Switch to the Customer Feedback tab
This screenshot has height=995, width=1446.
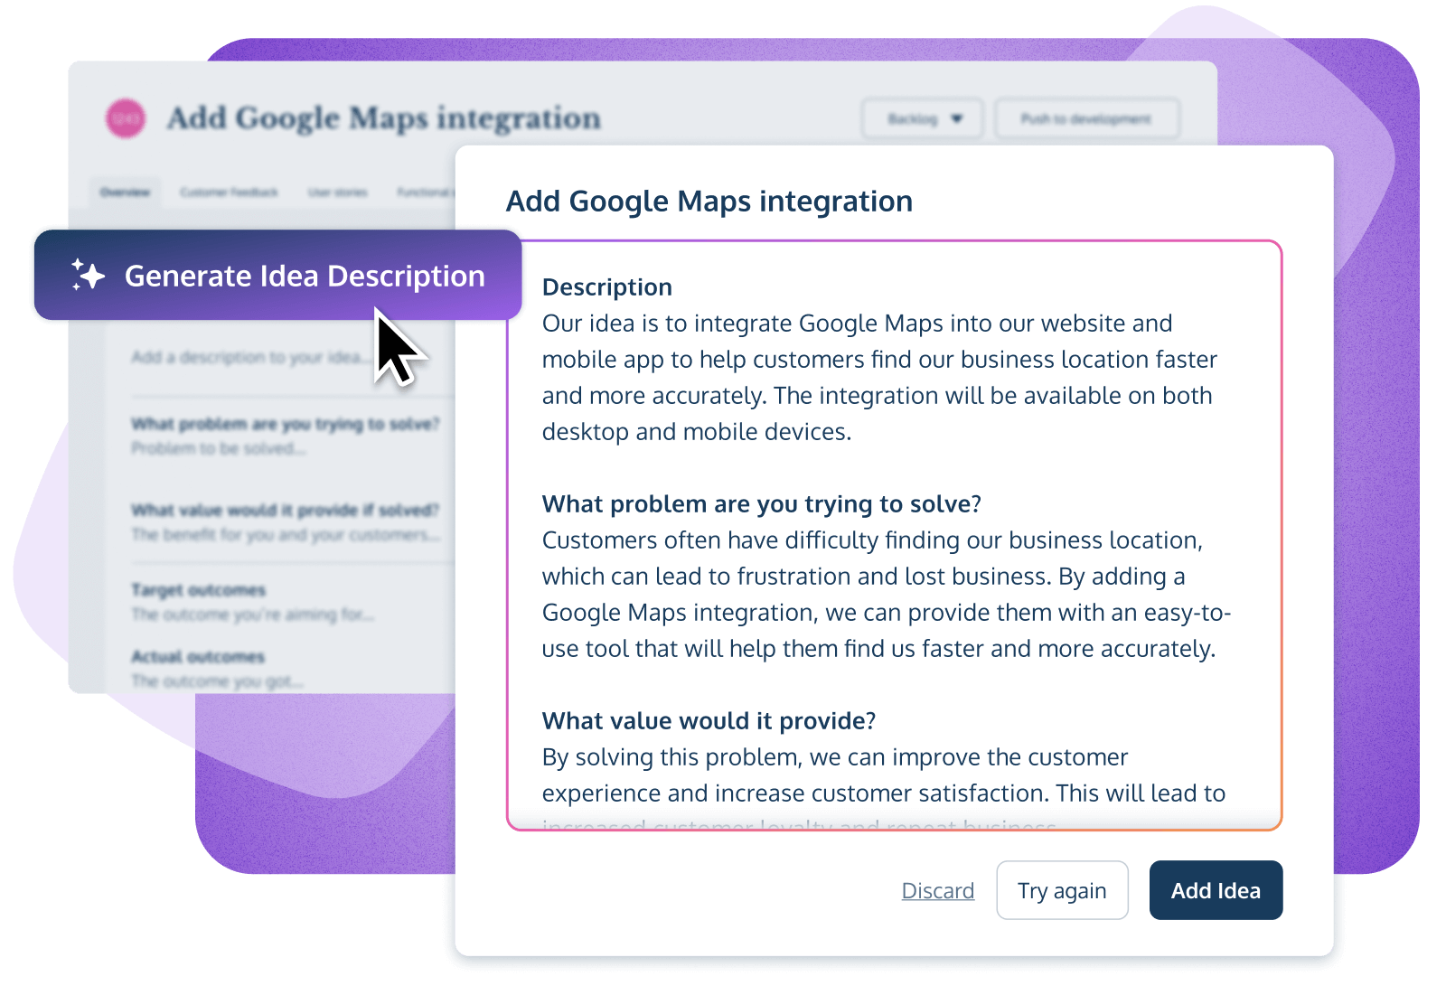tap(229, 192)
